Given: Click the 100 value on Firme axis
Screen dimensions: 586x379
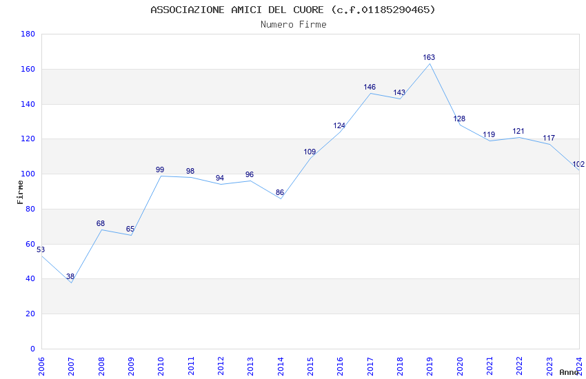Looking at the screenshot, I should [28, 174].
